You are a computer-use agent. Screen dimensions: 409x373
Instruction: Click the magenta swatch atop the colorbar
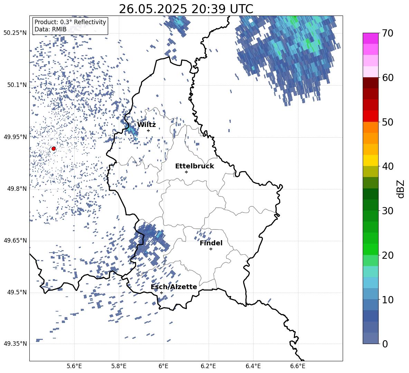point(370,38)
